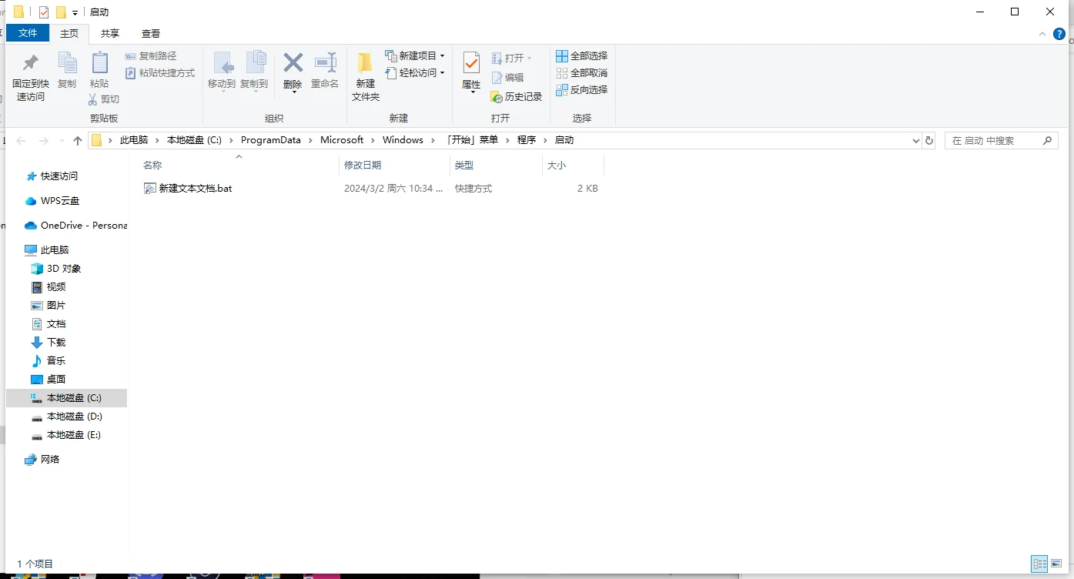Open the 轻松访问 dropdown

pos(442,73)
